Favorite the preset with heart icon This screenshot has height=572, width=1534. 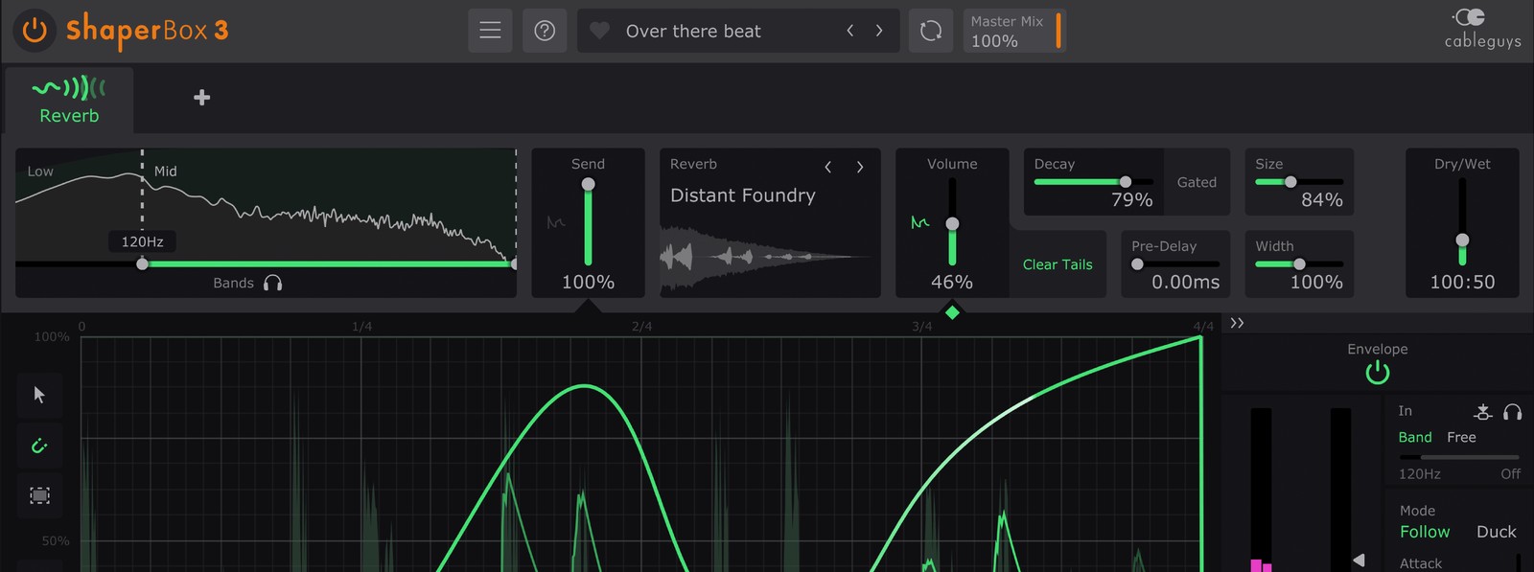pos(599,31)
